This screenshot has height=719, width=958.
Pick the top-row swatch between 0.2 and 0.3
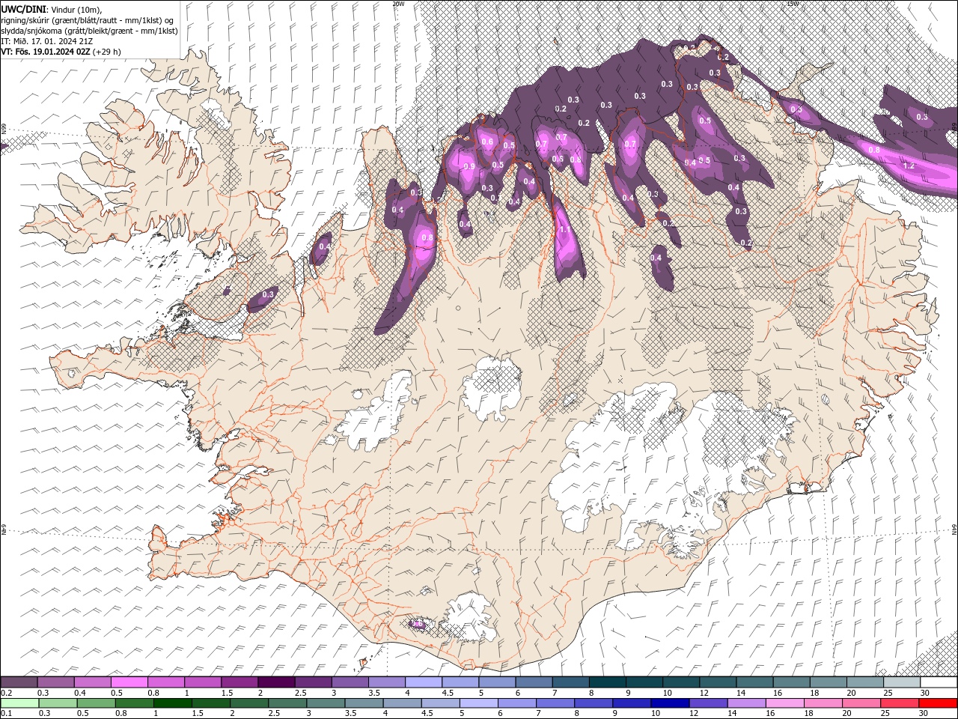[19, 682]
